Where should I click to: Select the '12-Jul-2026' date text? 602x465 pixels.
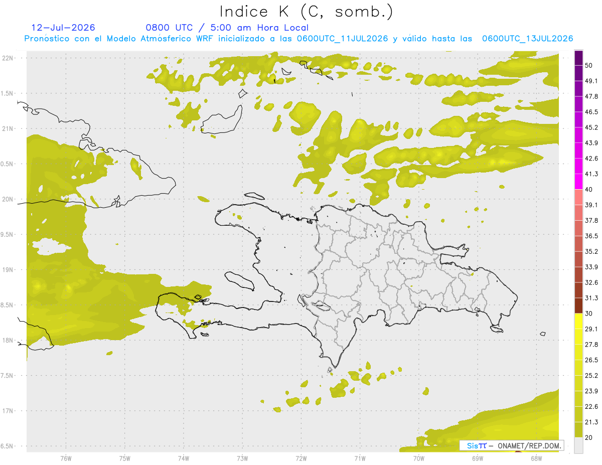(x=63, y=28)
